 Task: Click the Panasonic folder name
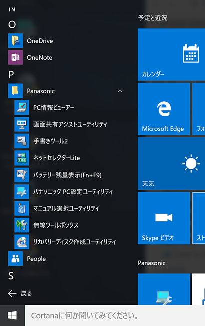[41, 91]
